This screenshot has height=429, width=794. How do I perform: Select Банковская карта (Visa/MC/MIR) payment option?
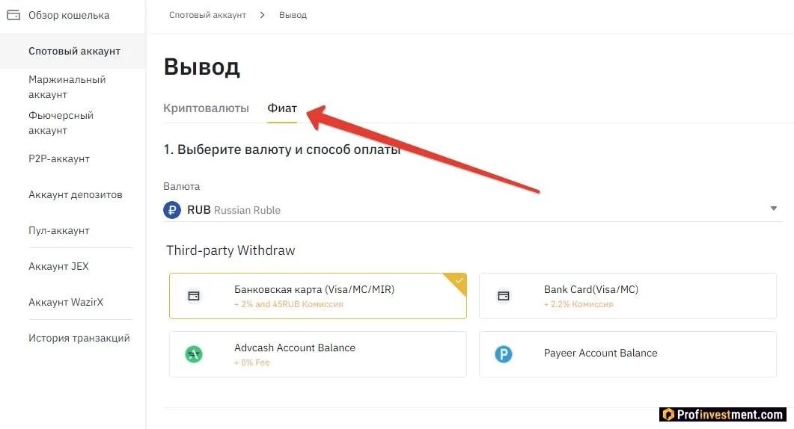click(x=318, y=296)
